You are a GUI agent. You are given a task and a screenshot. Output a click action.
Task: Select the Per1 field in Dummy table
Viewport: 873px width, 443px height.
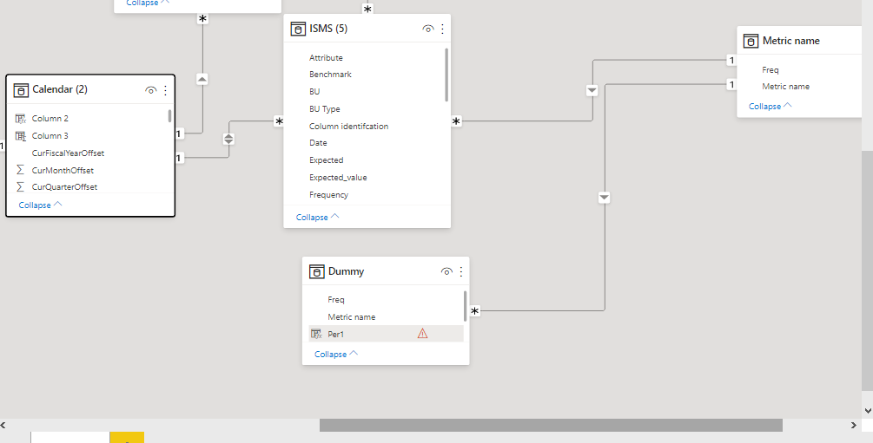(386, 334)
